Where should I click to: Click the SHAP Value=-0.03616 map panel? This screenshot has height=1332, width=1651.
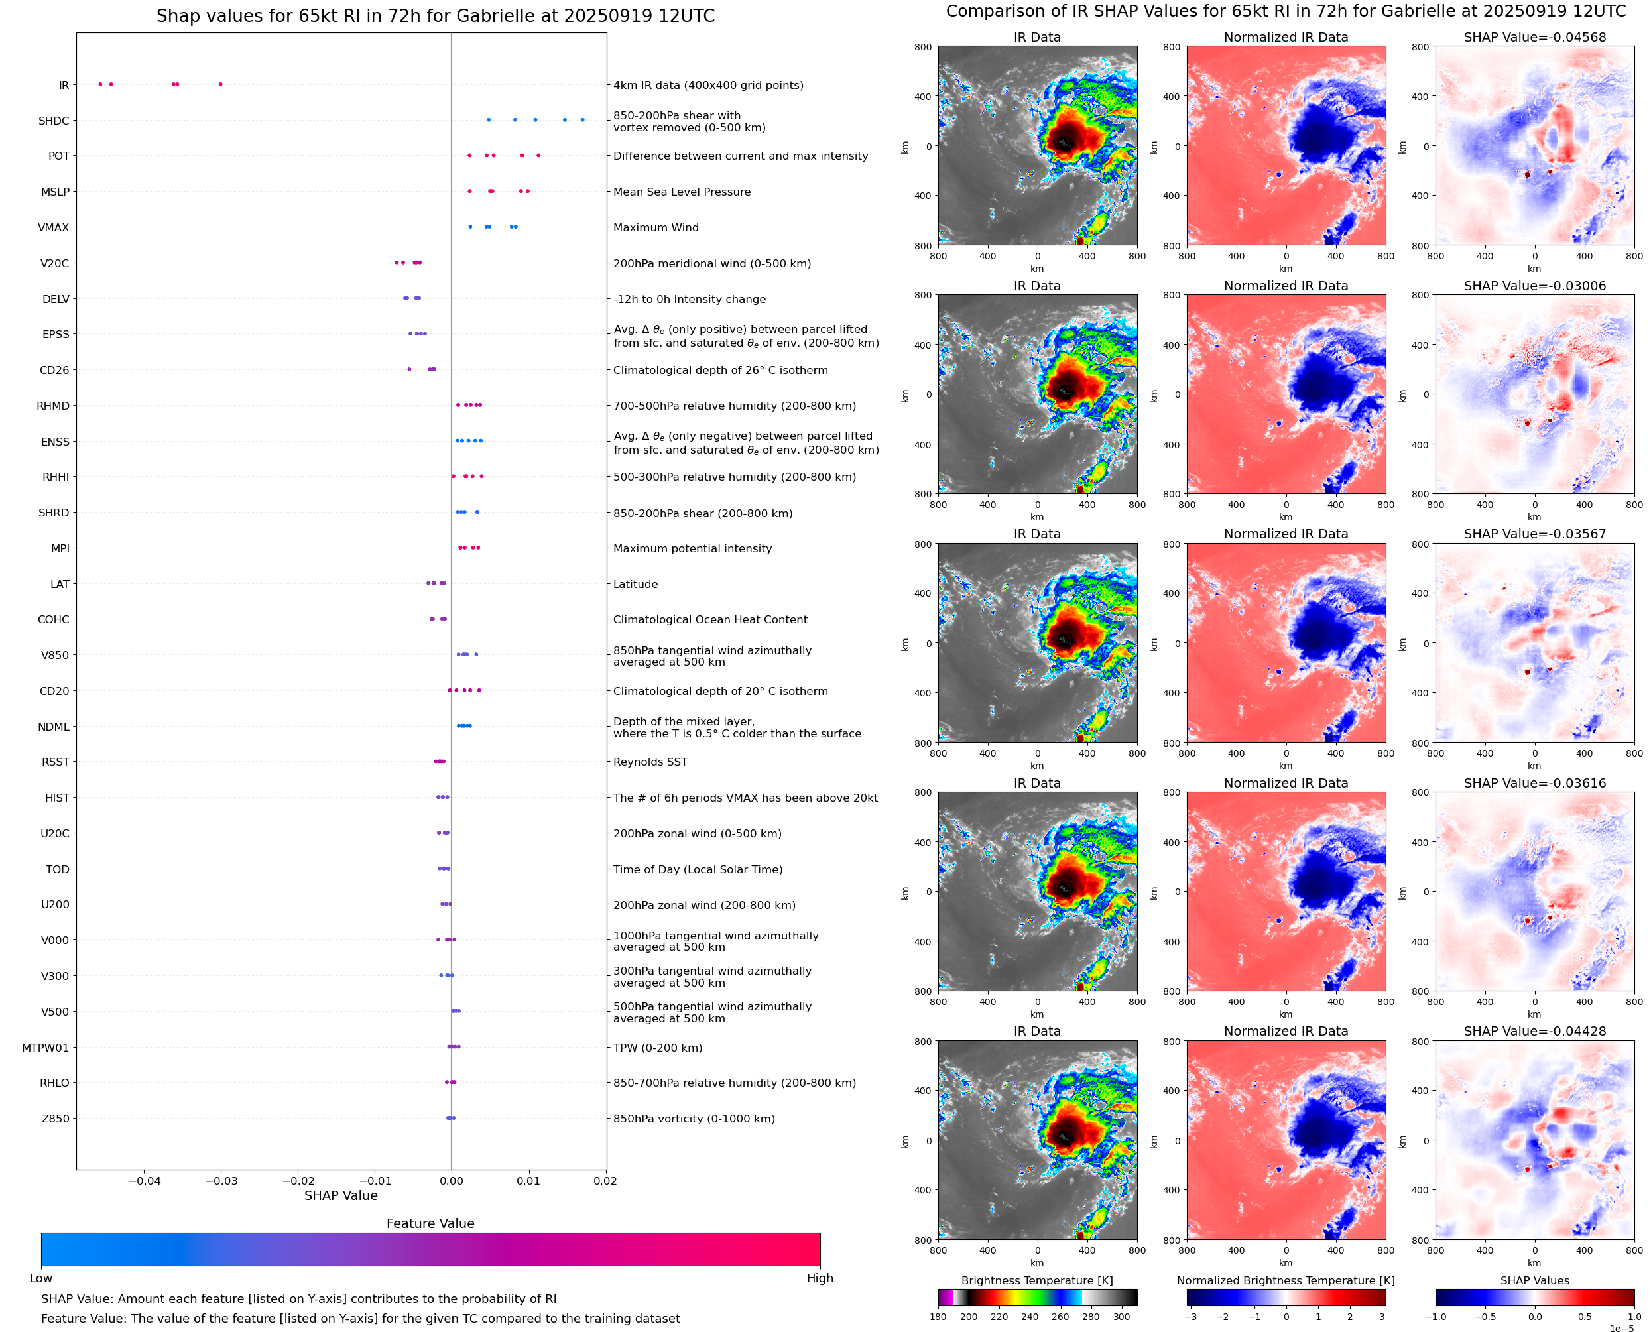[1534, 892]
